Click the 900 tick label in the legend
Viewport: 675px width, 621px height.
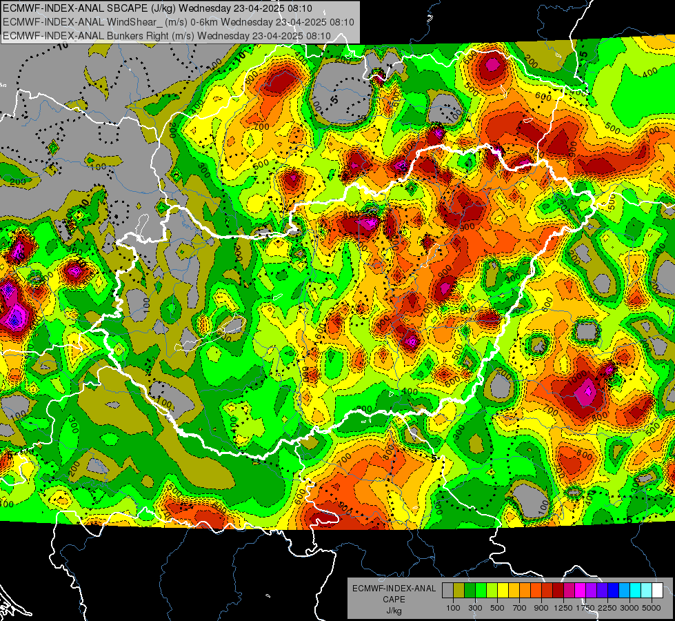coord(541,608)
